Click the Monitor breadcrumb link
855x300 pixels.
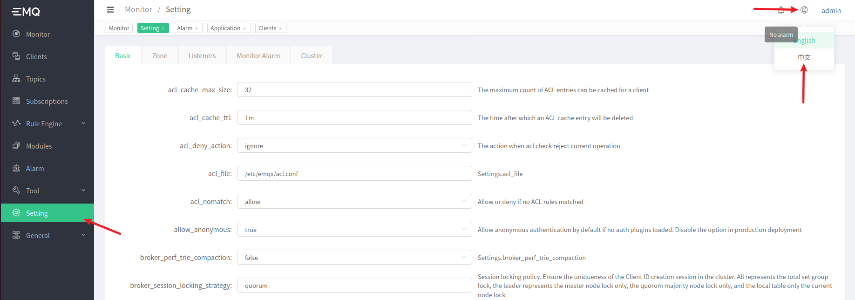tap(138, 9)
